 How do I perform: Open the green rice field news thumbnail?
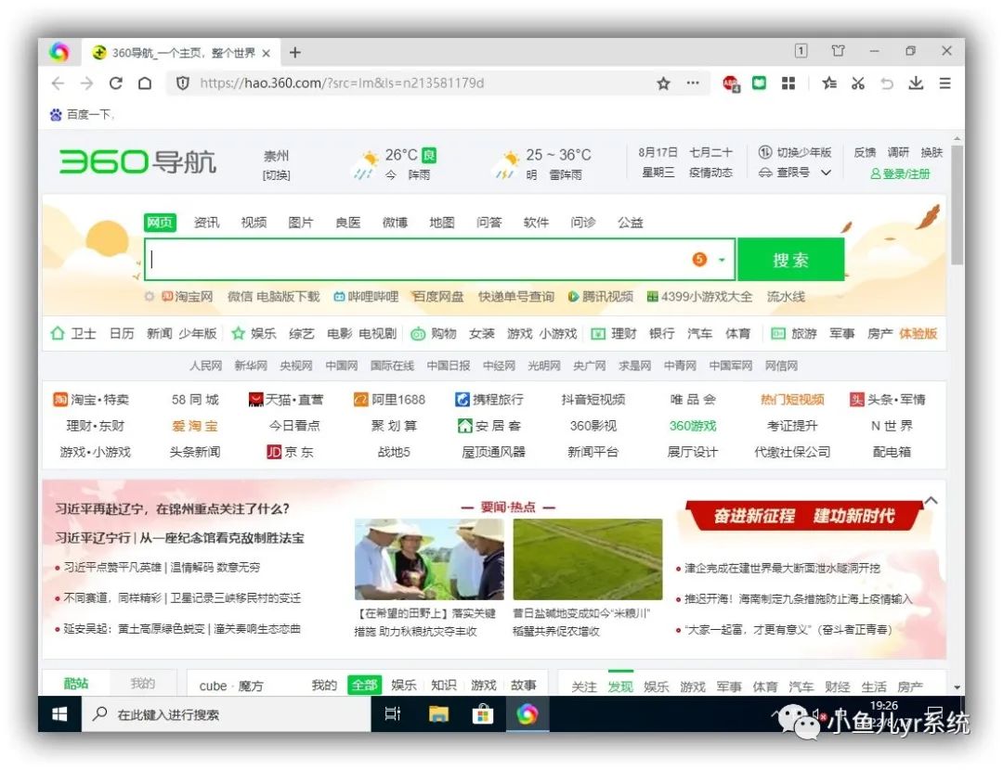pos(588,559)
